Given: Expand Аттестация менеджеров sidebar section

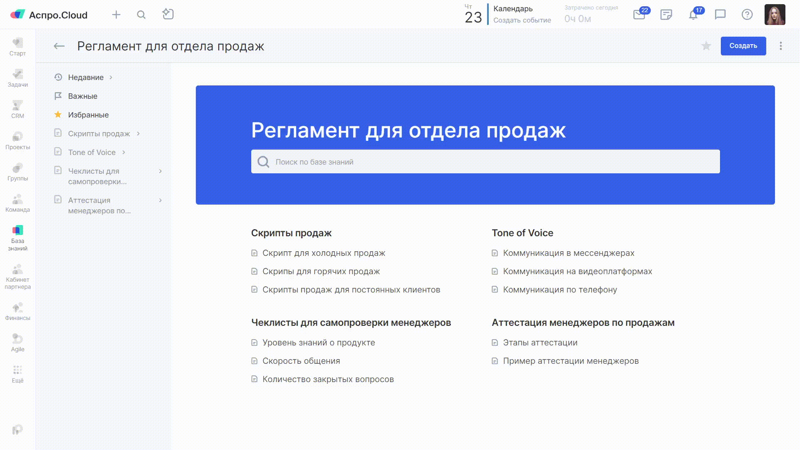Looking at the screenshot, I should tap(160, 200).
